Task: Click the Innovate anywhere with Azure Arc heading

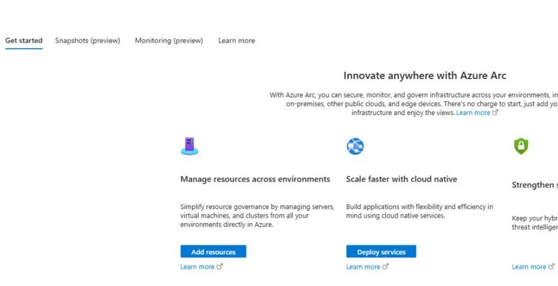Action: pos(425,76)
